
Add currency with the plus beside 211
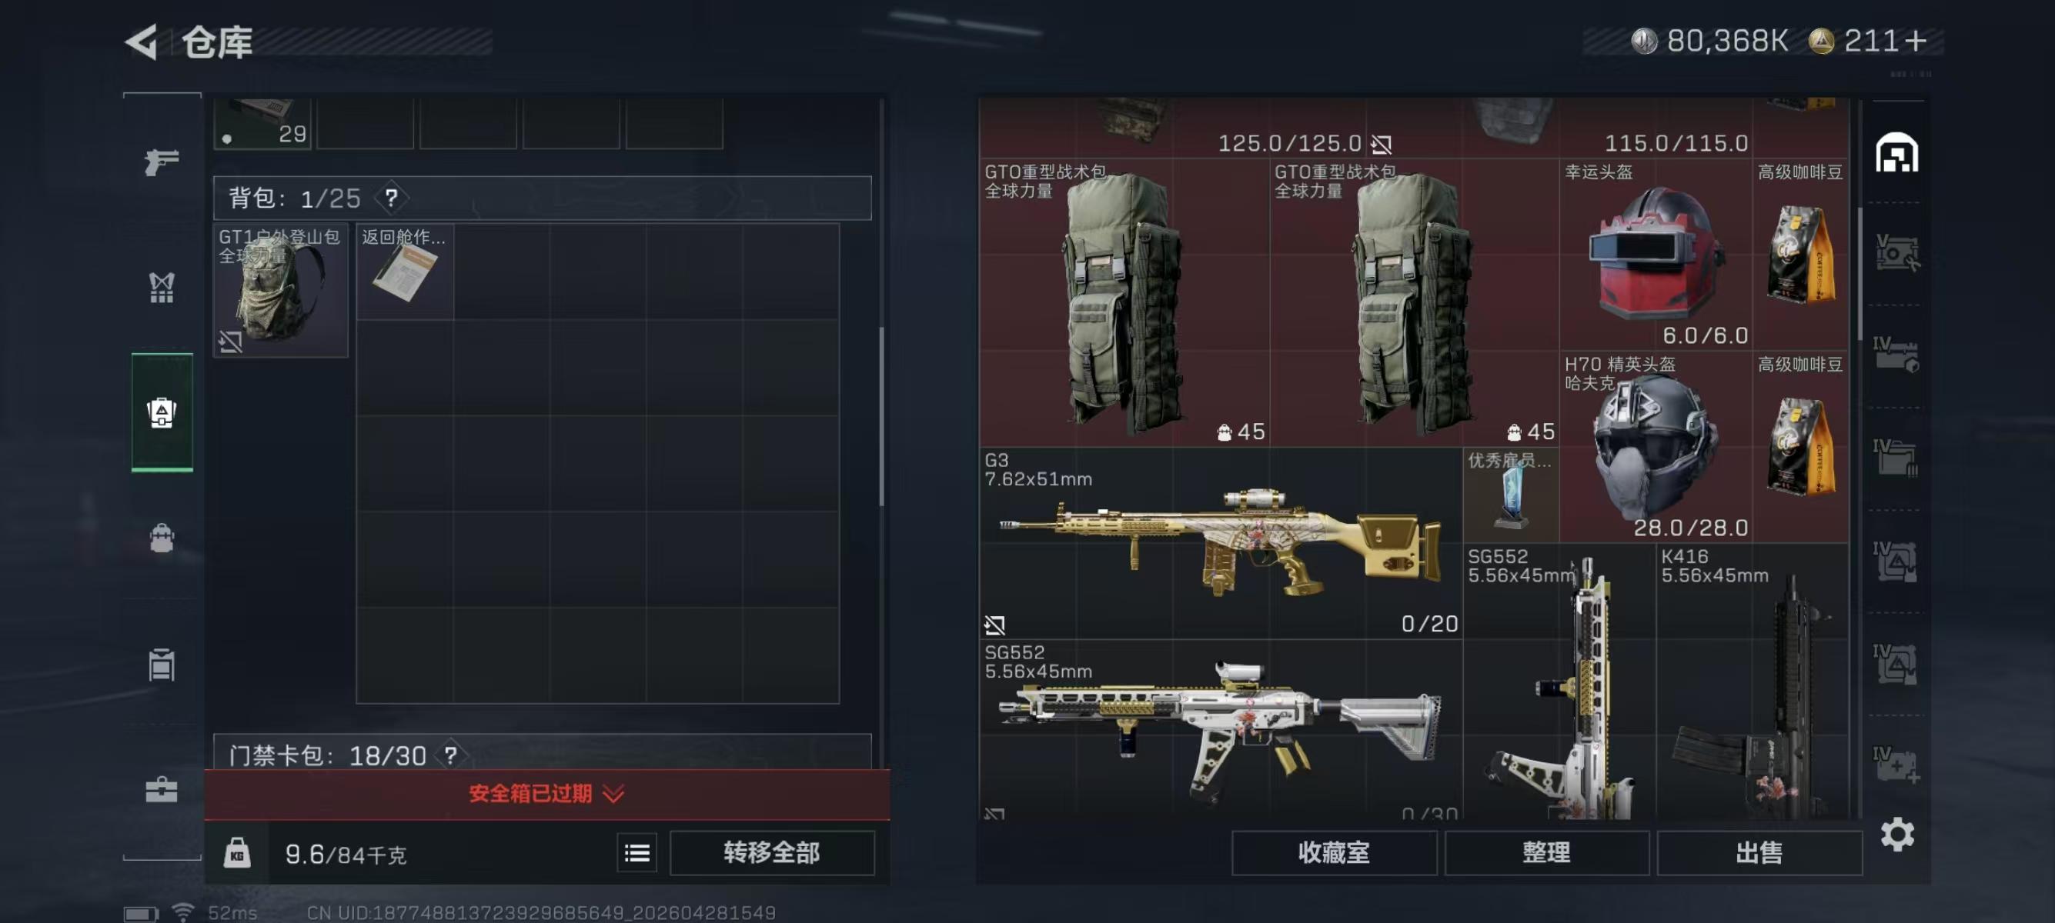[x=1915, y=41]
